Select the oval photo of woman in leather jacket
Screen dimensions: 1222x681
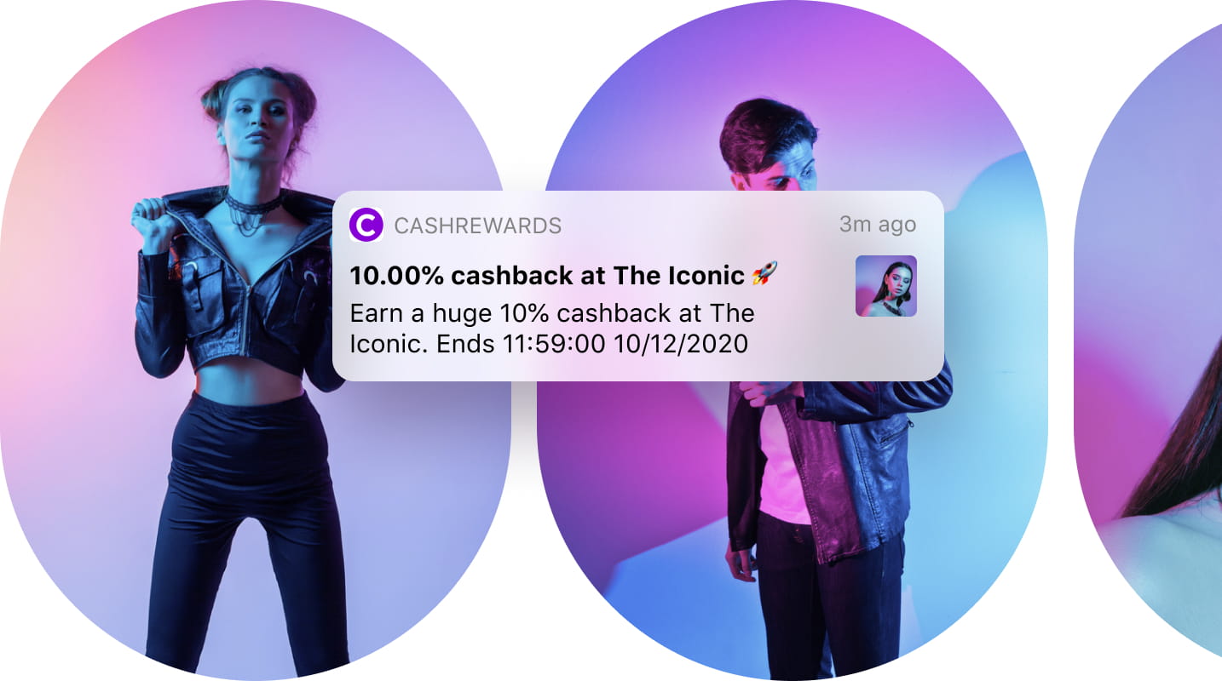pyautogui.click(x=256, y=340)
